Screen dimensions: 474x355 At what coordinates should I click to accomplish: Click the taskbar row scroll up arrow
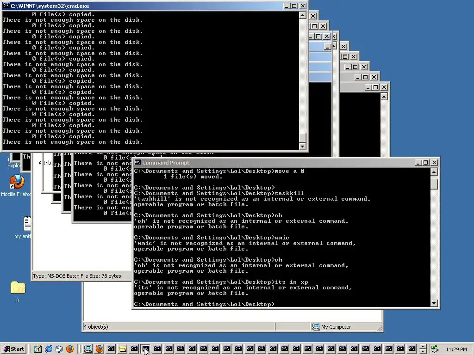(x=423, y=347)
